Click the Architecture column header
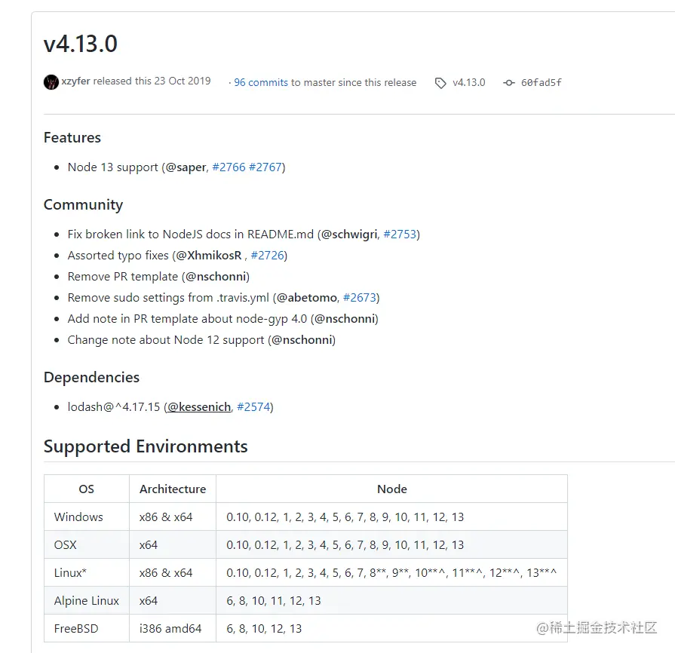Viewport: 675px width, 653px height. click(x=173, y=489)
